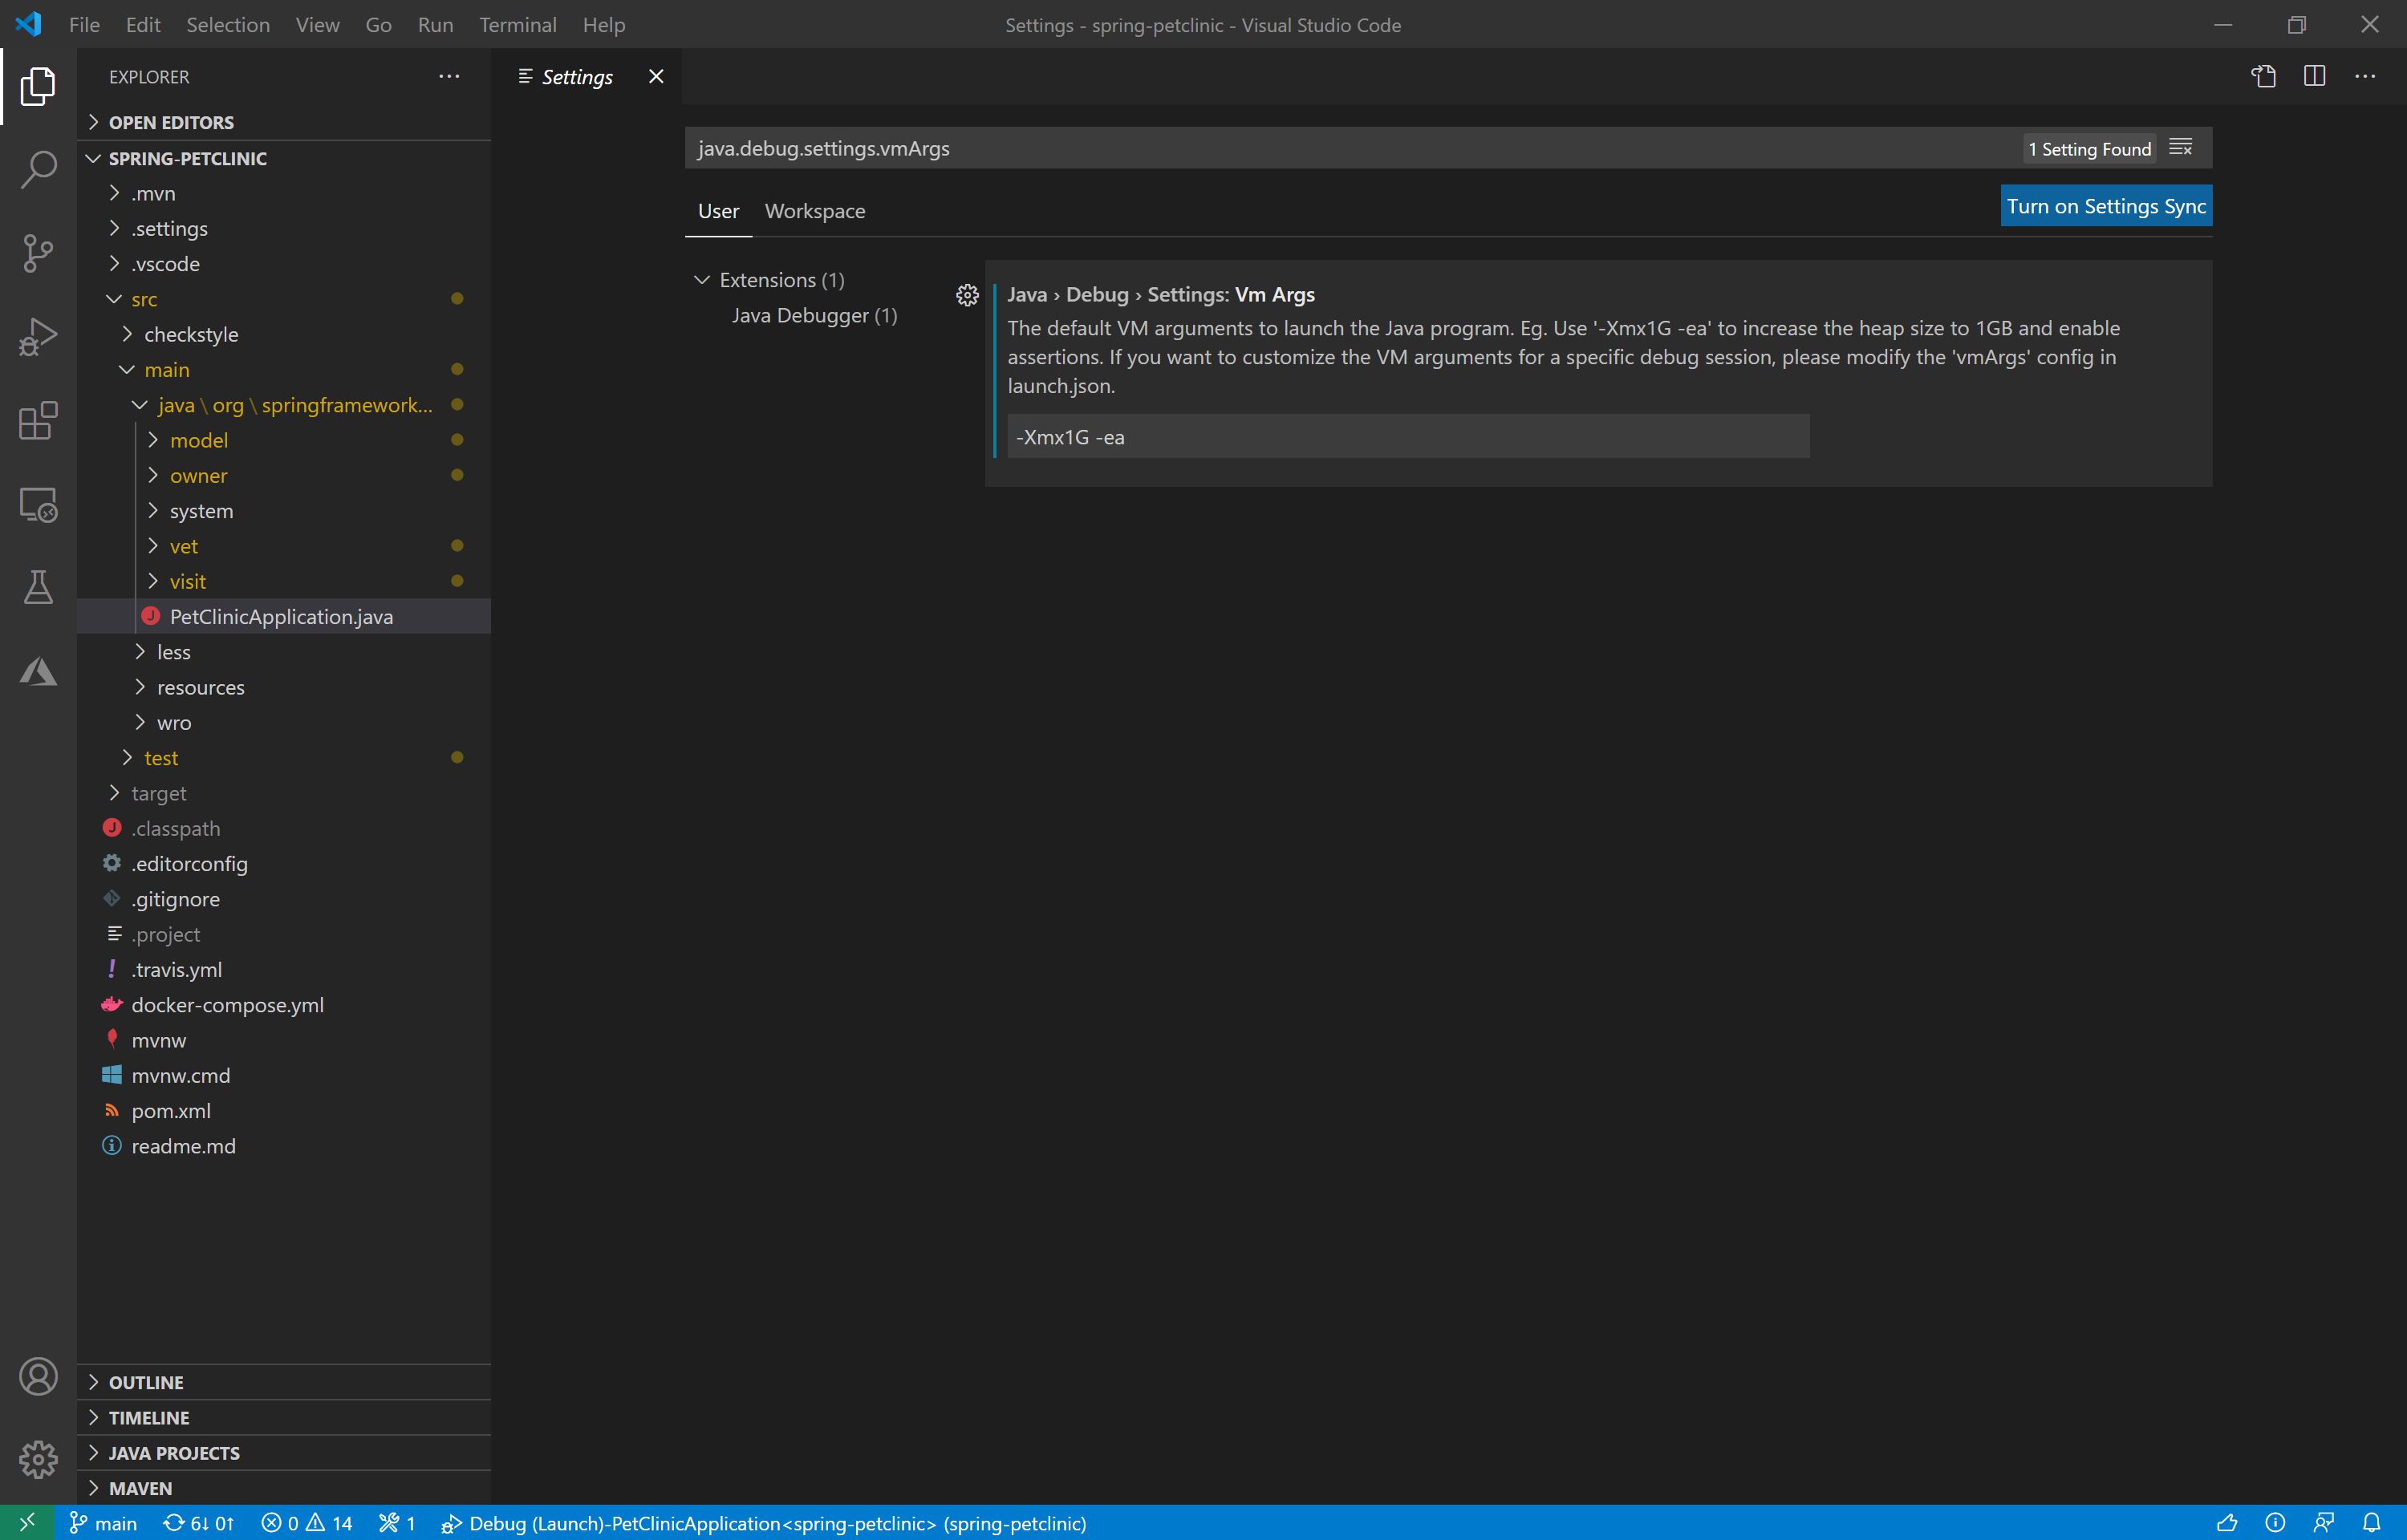Click the thumbs-up icon in status bar
Viewport: 2407px width, 1540px height.
(2227, 1522)
